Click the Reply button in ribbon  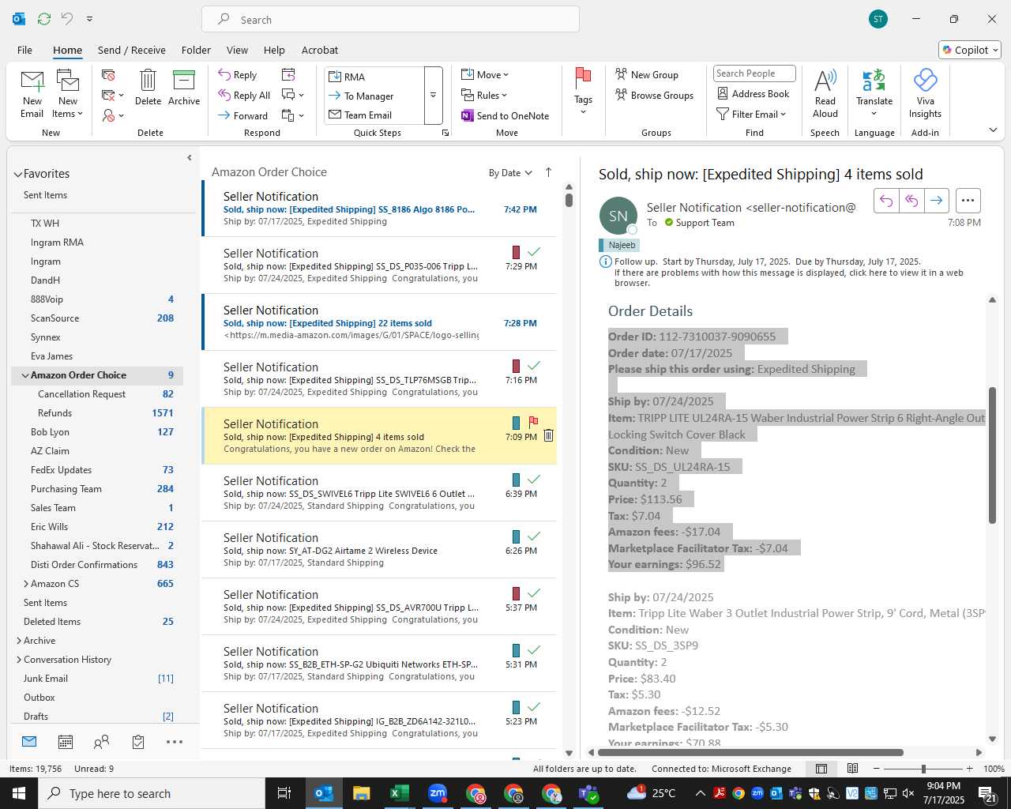tap(238, 74)
